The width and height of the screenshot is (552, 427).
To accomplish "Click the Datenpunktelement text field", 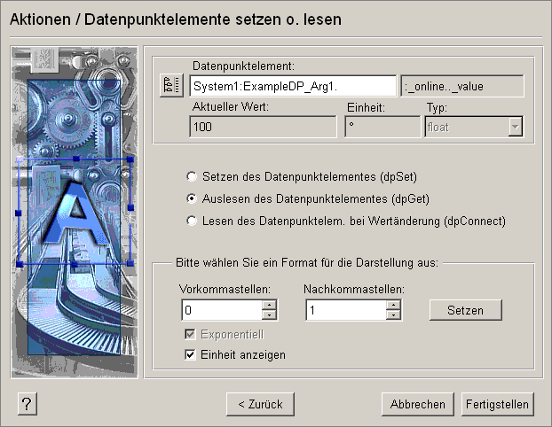I will [x=292, y=85].
